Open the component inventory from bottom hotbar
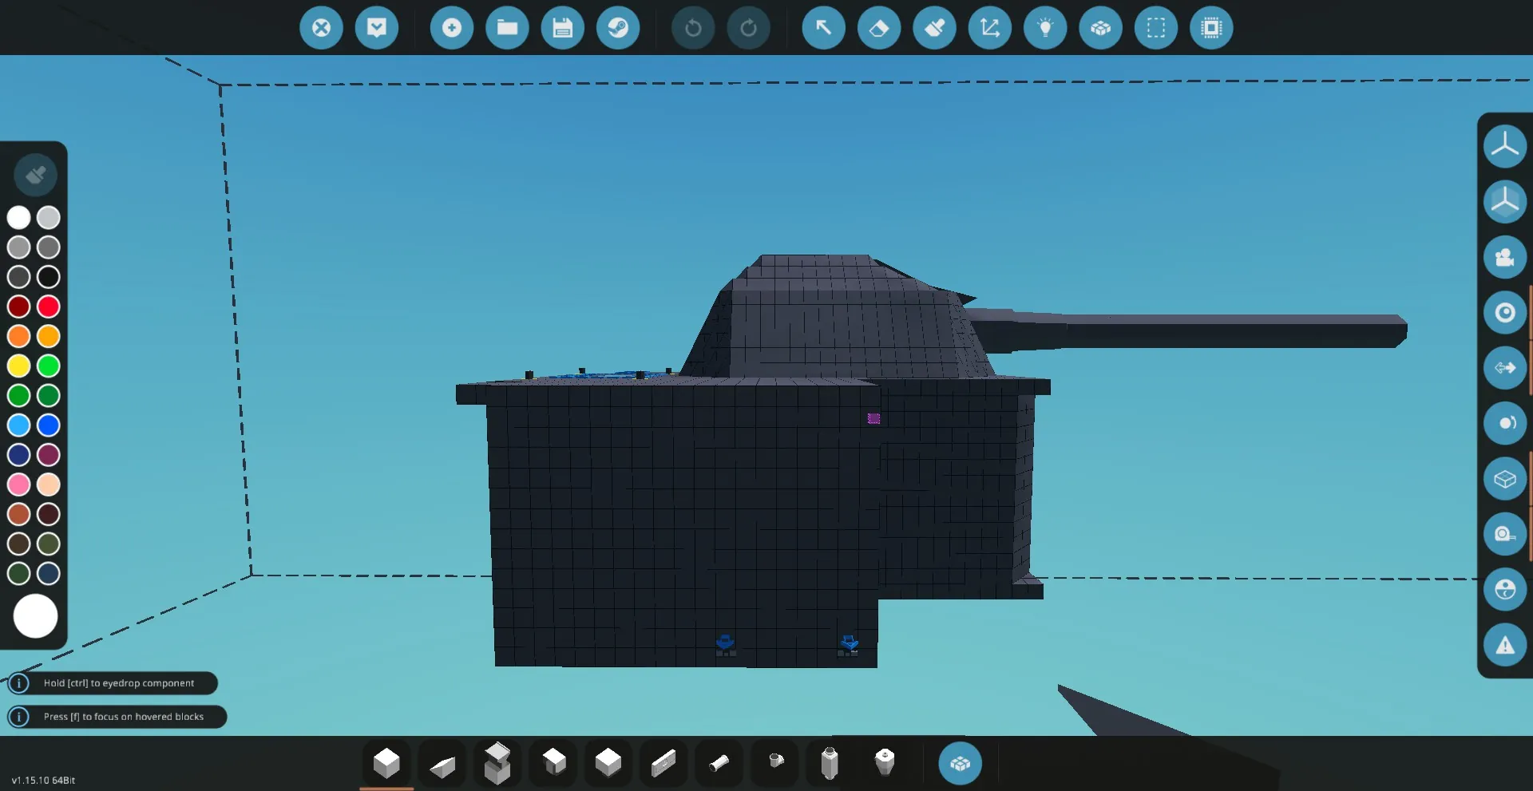Viewport: 1533px width, 791px height. [x=960, y=764]
